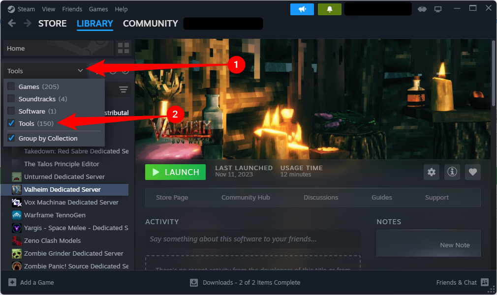Switch to the COMMUNITY tab
The image size is (497, 295).
[150, 24]
